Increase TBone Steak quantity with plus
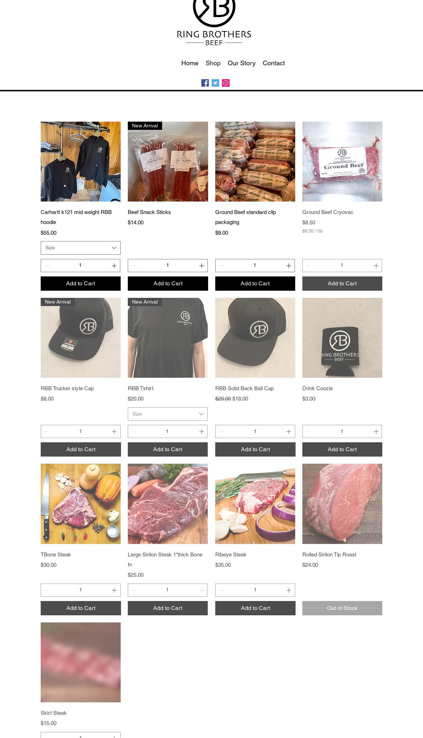Screen dimensions: 423x738 [114, 590]
